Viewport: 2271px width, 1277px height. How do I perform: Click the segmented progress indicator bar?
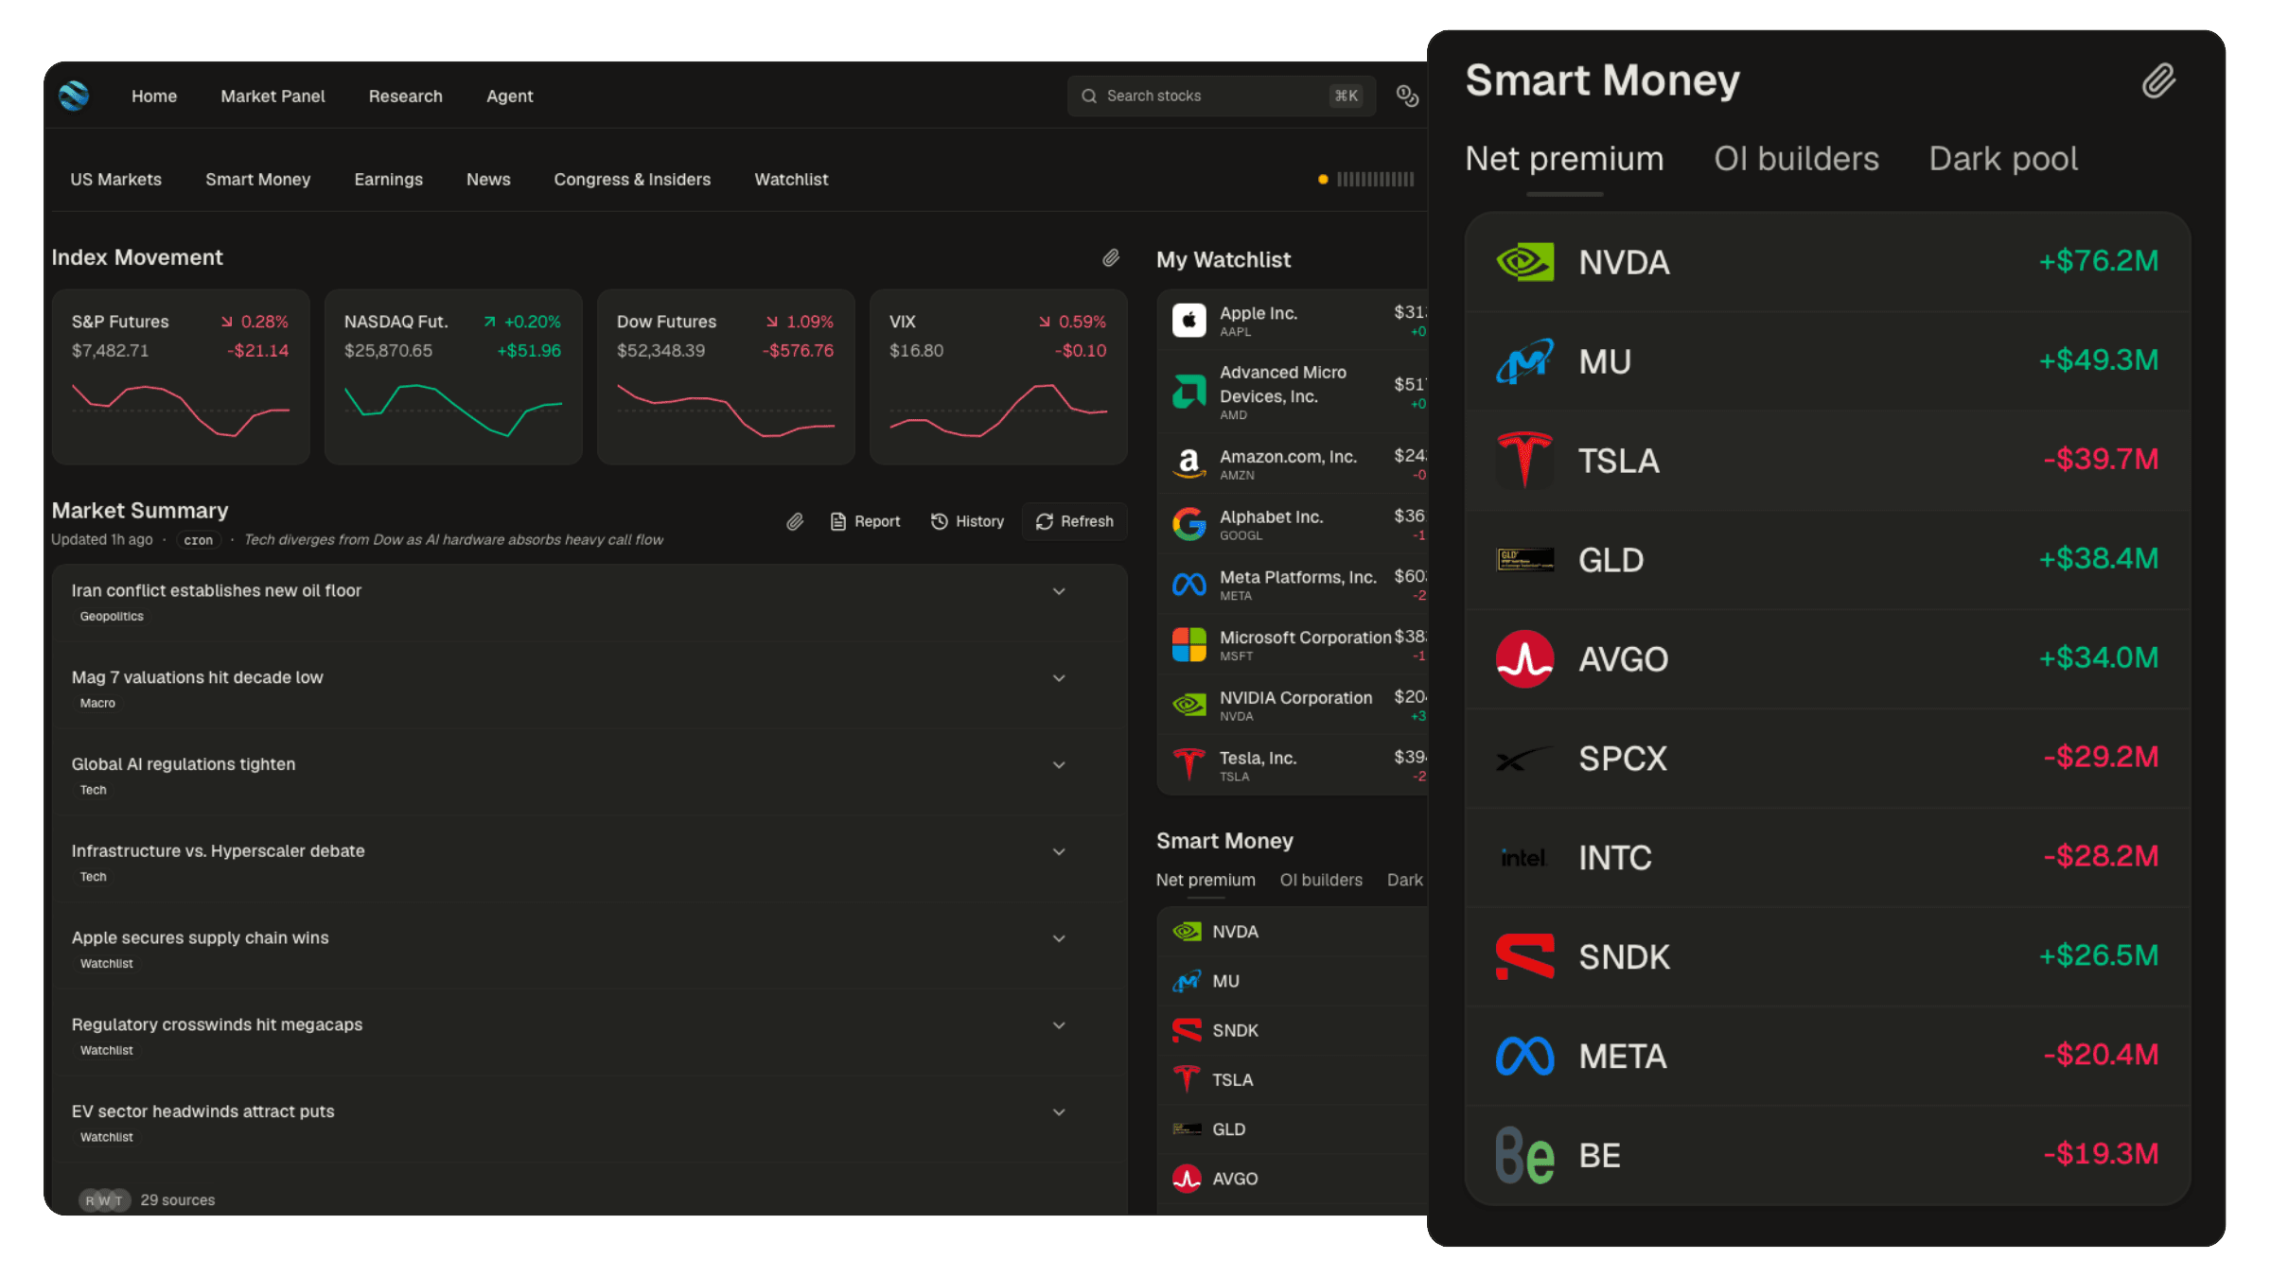1375,179
